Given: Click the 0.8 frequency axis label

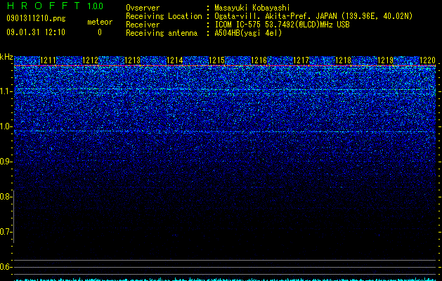Looking at the screenshot, I should [6, 197].
